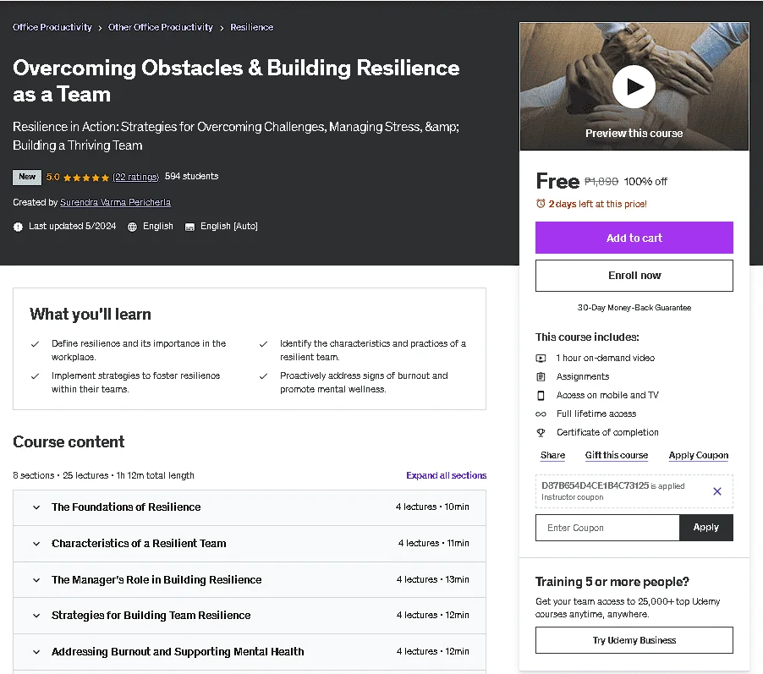Click the last updated alert icon
The height and width of the screenshot is (674, 763).
coord(18,227)
